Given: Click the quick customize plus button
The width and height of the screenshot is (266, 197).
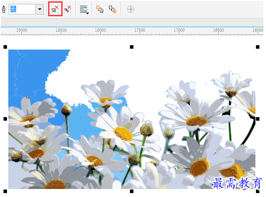Looking at the screenshot, I should 131,9.
